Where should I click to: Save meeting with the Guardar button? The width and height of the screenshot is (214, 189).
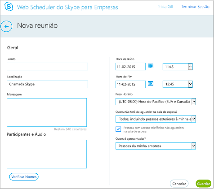(x=203, y=184)
